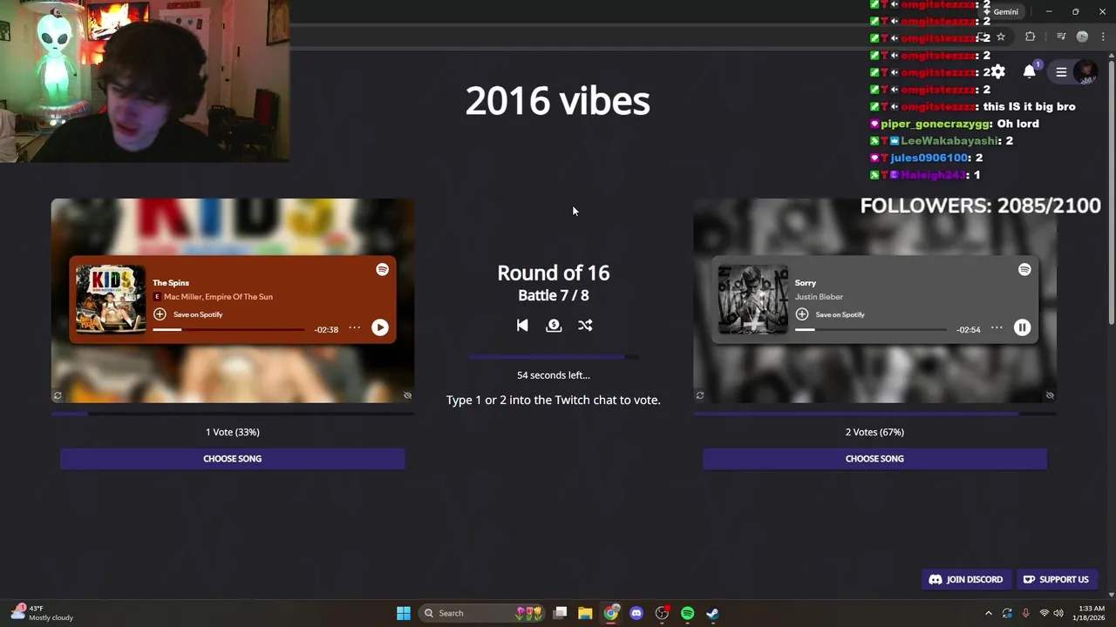Screen dimensions: 1116x627
Task: Seek within The Spins progress bar
Action: (x=228, y=330)
